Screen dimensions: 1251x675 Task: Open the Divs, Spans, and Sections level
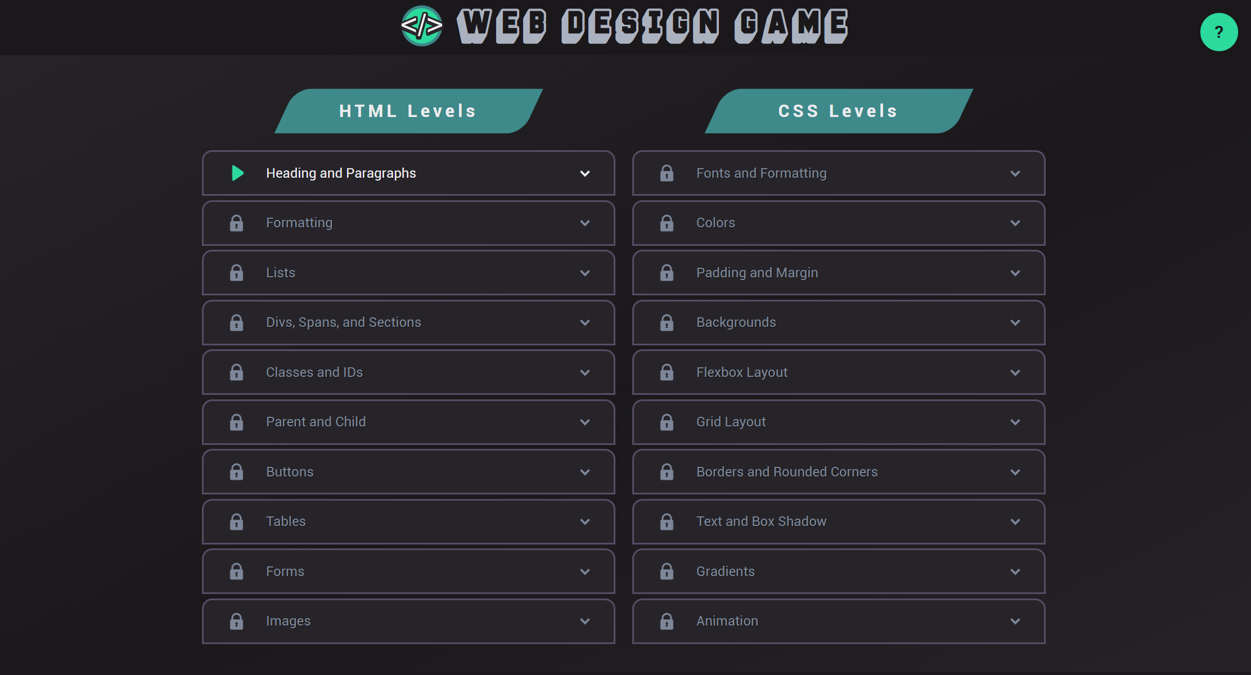coord(408,322)
